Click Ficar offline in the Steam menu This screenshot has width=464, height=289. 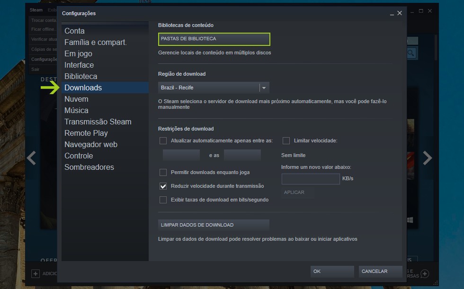(x=44, y=29)
